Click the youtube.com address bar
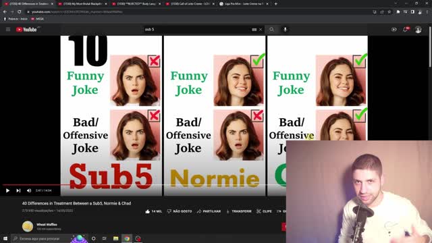432x243 pixels. coord(198,12)
